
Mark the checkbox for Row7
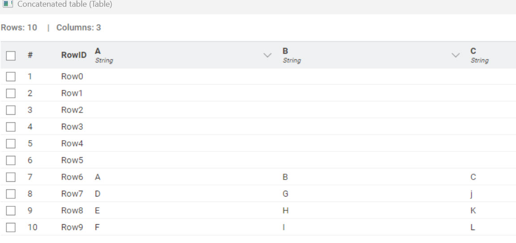[x=11, y=194]
